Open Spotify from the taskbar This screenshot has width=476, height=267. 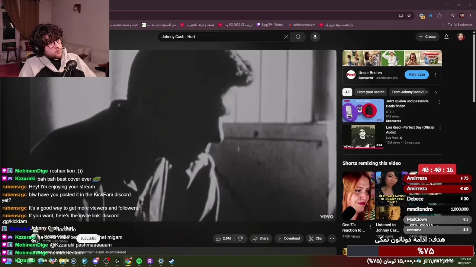[139, 261]
